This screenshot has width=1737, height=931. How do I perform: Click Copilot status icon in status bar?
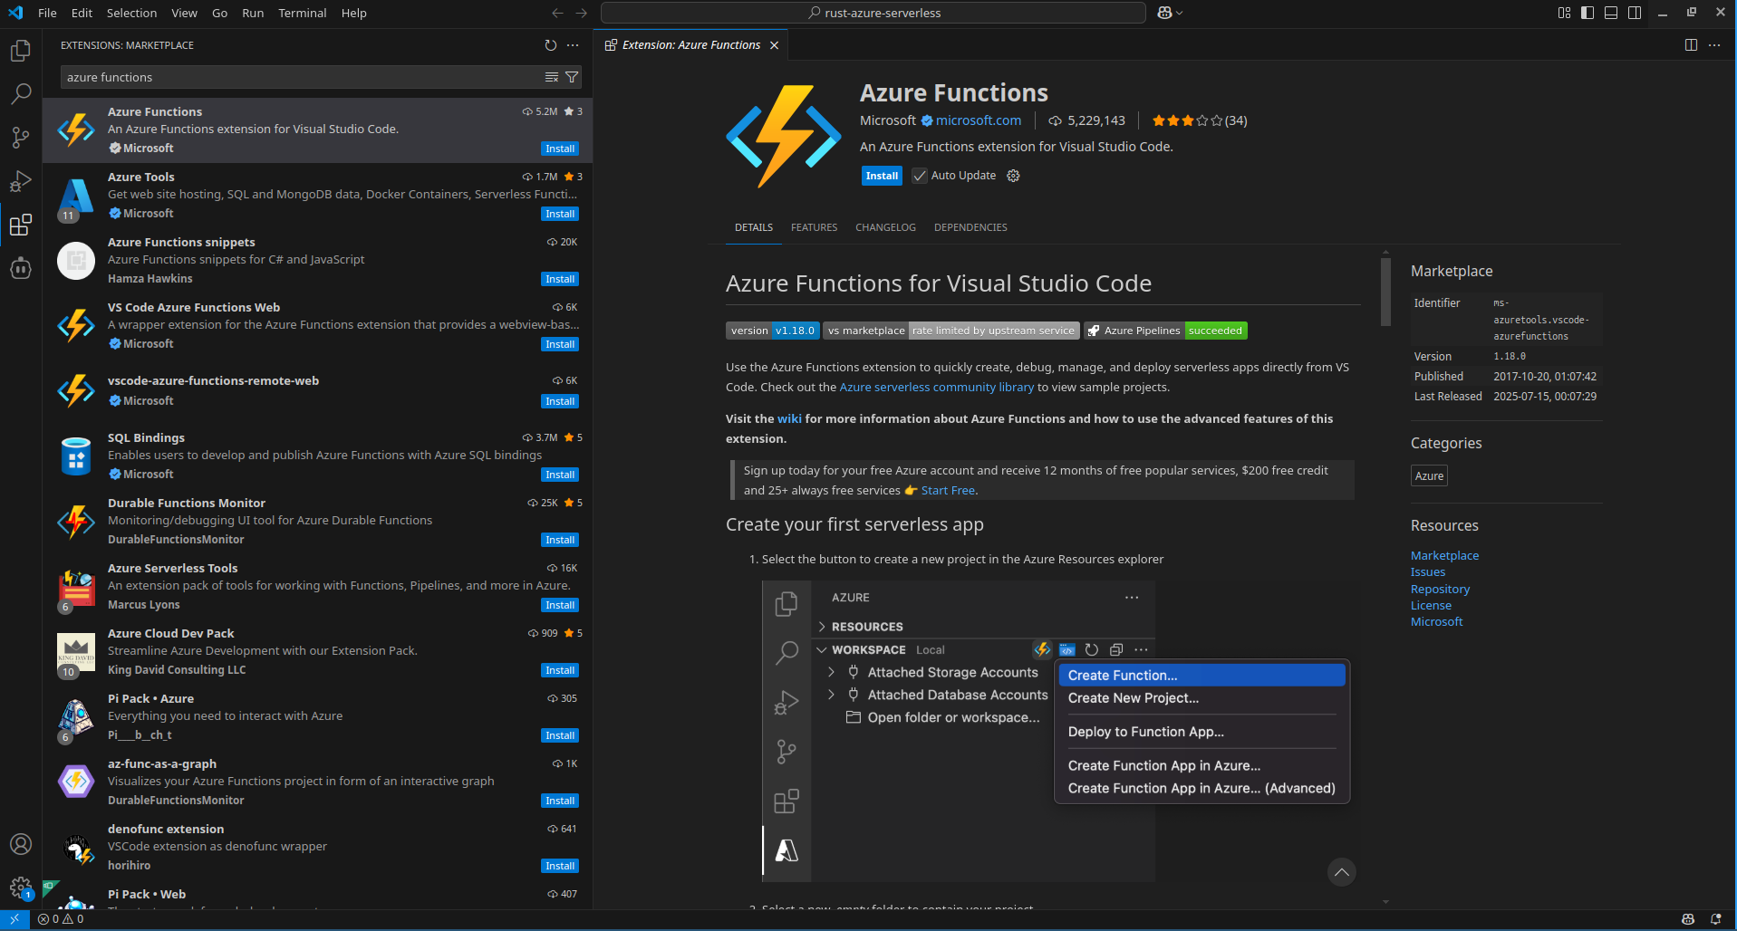[x=1688, y=919]
